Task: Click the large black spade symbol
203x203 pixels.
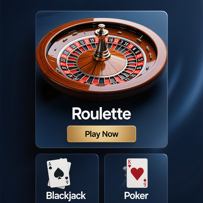Action: pos(59,173)
